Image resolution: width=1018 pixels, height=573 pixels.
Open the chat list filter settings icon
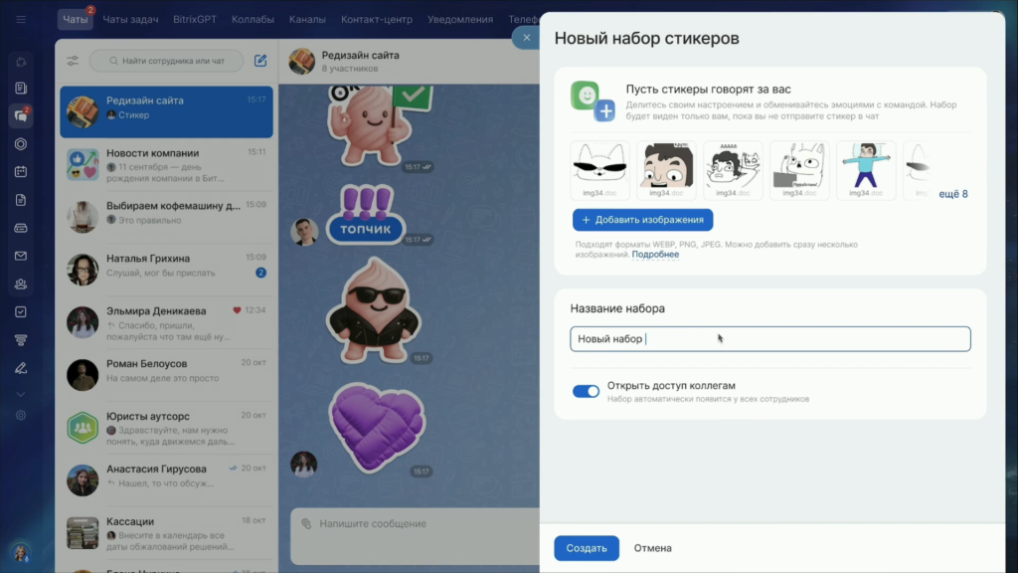[x=74, y=61]
